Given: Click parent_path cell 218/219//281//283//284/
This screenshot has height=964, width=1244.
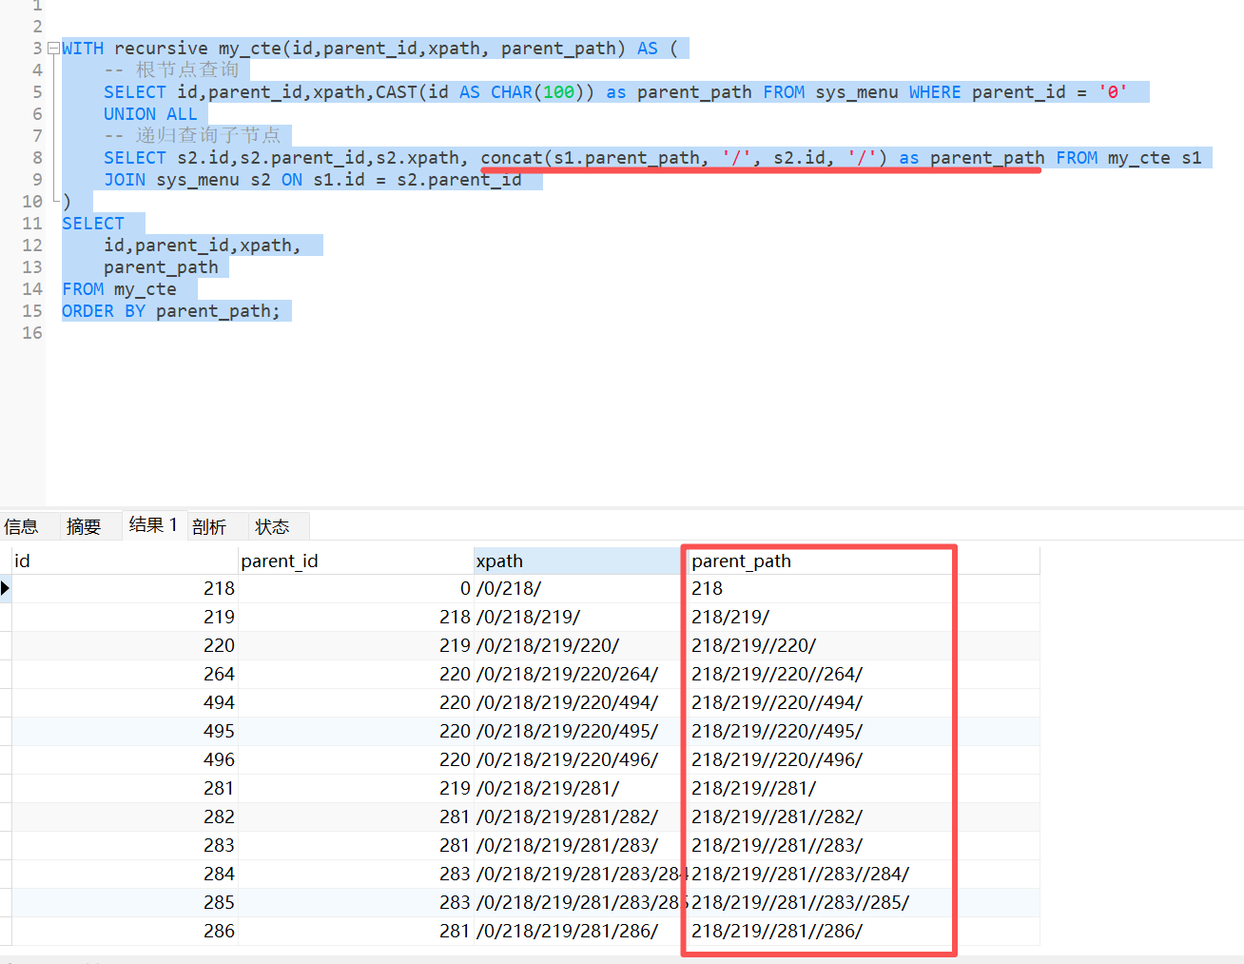Looking at the screenshot, I should pyautogui.click(x=864, y=874).
